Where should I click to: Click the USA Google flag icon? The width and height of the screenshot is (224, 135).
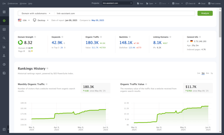pos(20,20)
